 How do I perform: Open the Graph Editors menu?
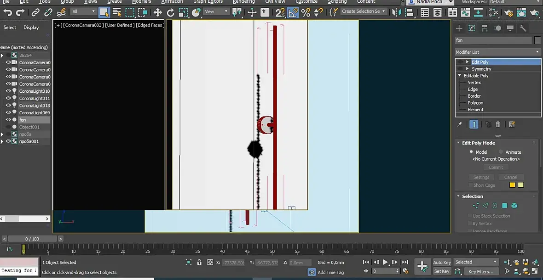tap(208, 2)
